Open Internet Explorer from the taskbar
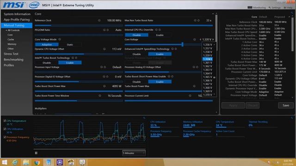The height and width of the screenshot is (166, 296). click(x=15, y=162)
